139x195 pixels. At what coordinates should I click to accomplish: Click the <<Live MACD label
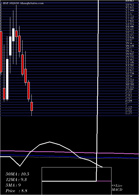117,188
